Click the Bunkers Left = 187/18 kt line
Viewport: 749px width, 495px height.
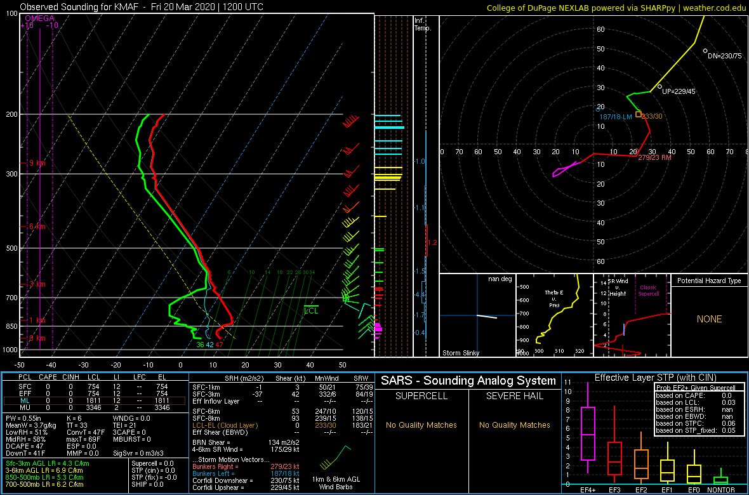[245, 473]
